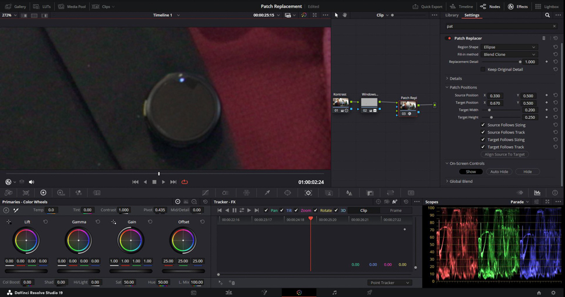Open the Region Shape Ellipse dropdown
The image size is (565, 297).
pos(509,47)
